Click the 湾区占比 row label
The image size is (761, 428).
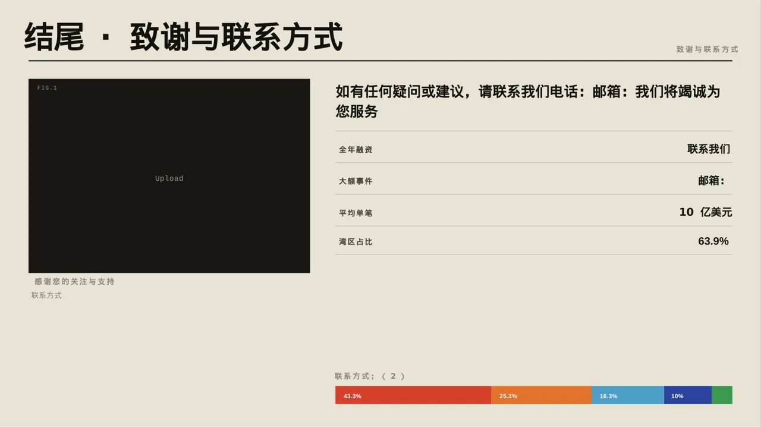click(x=356, y=242)
